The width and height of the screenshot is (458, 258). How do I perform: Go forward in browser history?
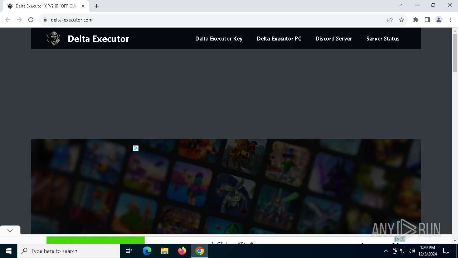pos(19,20)
